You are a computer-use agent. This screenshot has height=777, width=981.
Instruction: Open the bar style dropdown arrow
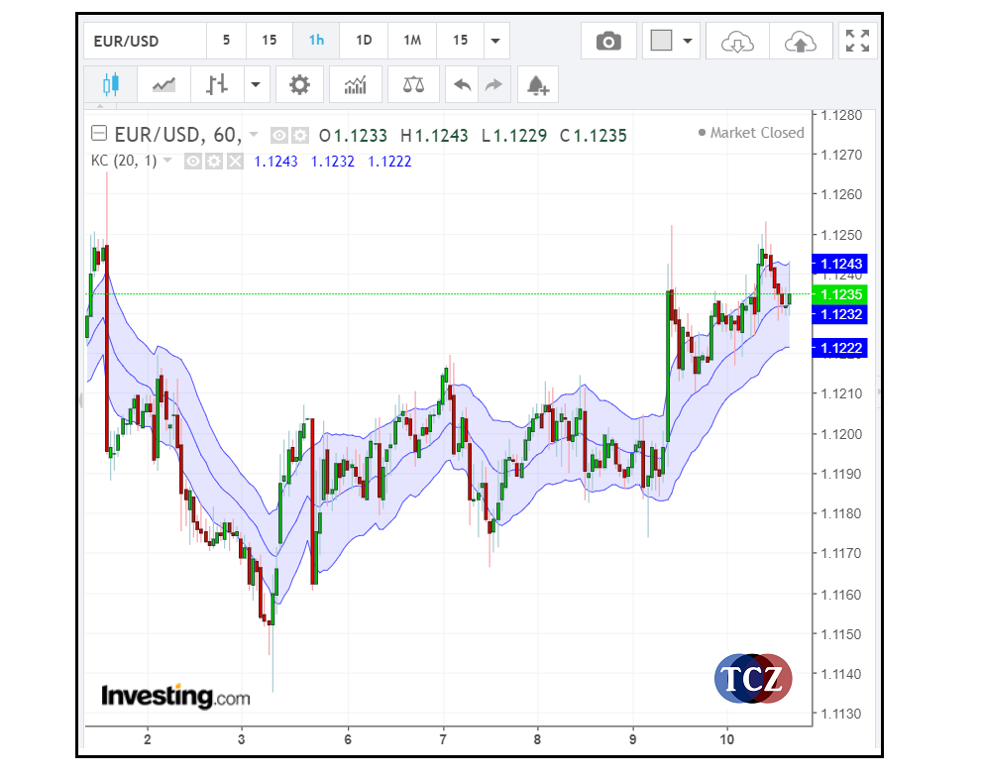click(256, 85)
